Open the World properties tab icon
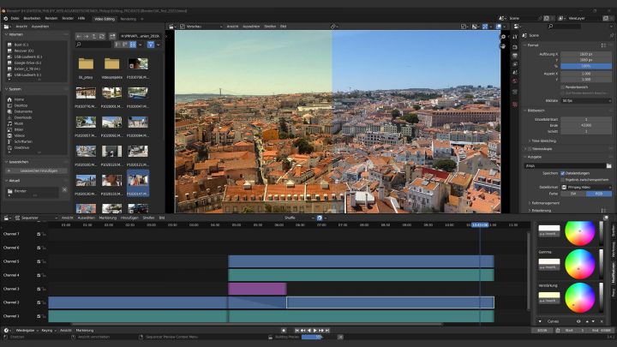 coord(515,81)
